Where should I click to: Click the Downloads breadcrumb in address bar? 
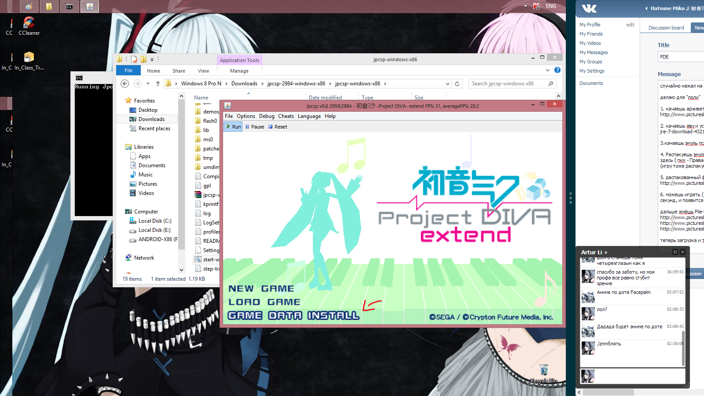(244, 84)
